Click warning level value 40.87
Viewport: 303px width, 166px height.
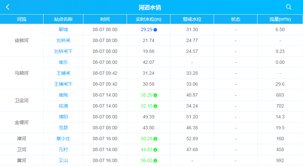[x=192, y=95]
